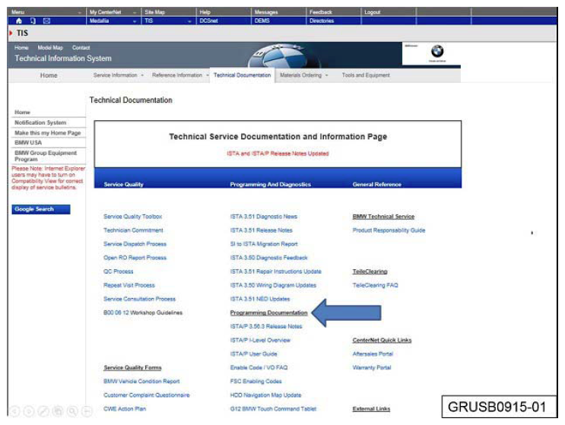565x425 pixels.
Task: Open SI to ISTA Migration Report link
Action: pos(264,244)
